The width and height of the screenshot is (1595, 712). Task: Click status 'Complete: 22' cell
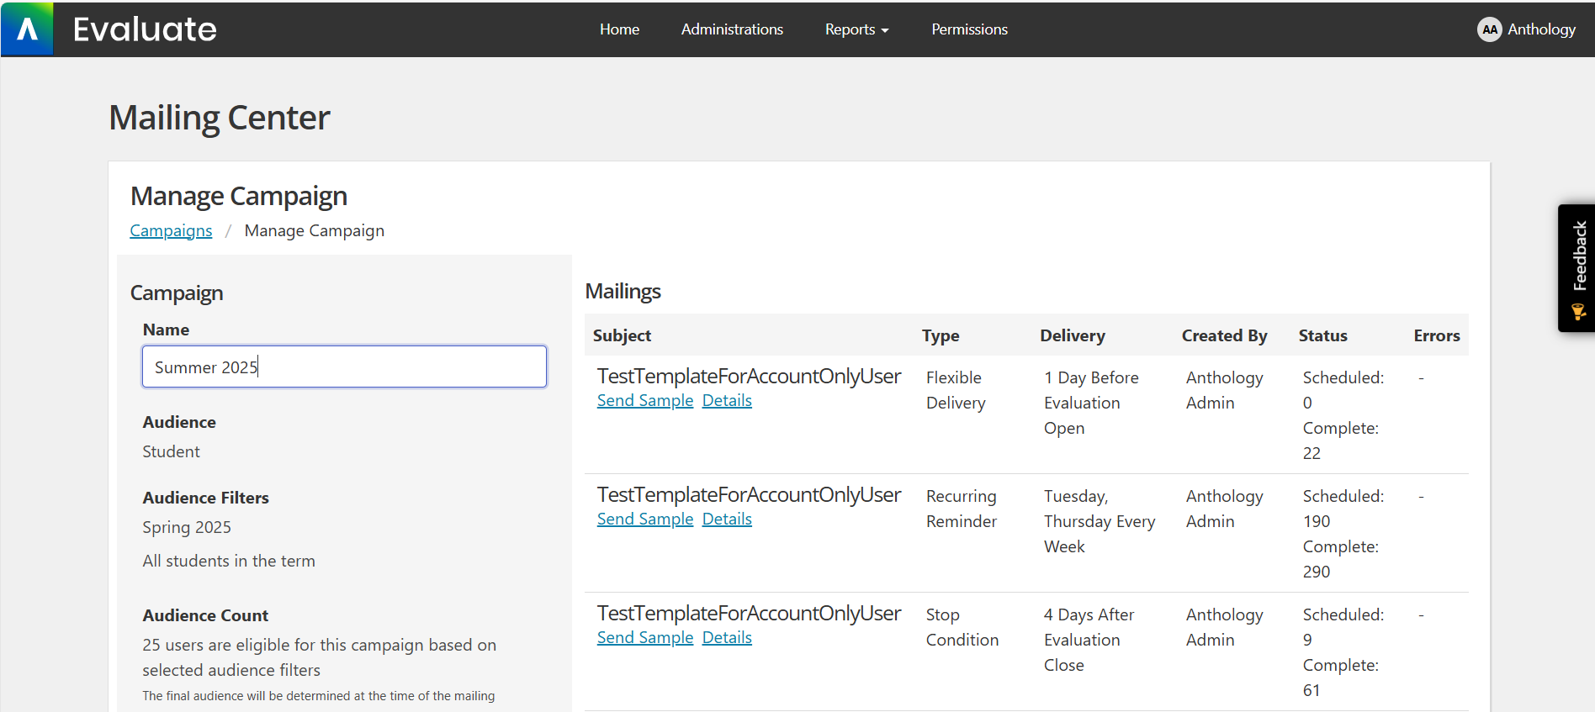coord(1341,440)
